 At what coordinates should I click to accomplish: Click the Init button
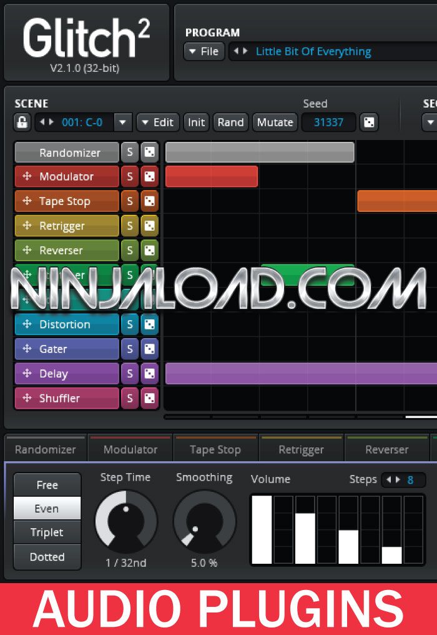(196, 122)
